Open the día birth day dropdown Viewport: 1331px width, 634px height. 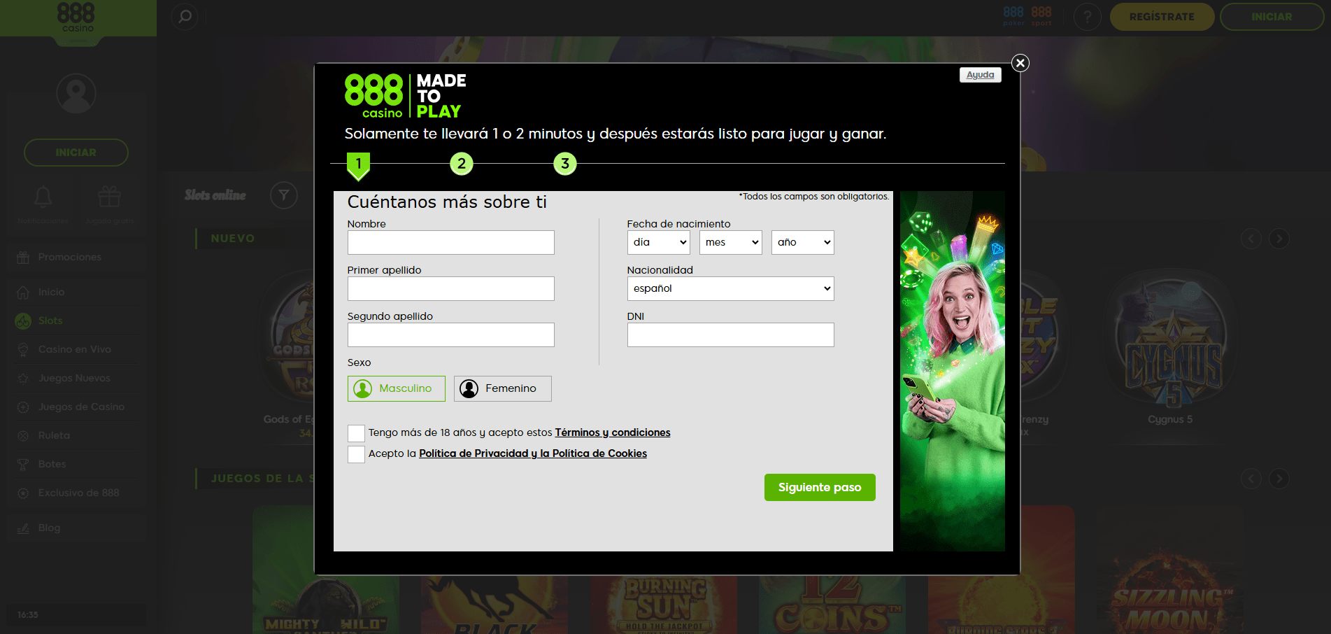click(x=659, y=242)
